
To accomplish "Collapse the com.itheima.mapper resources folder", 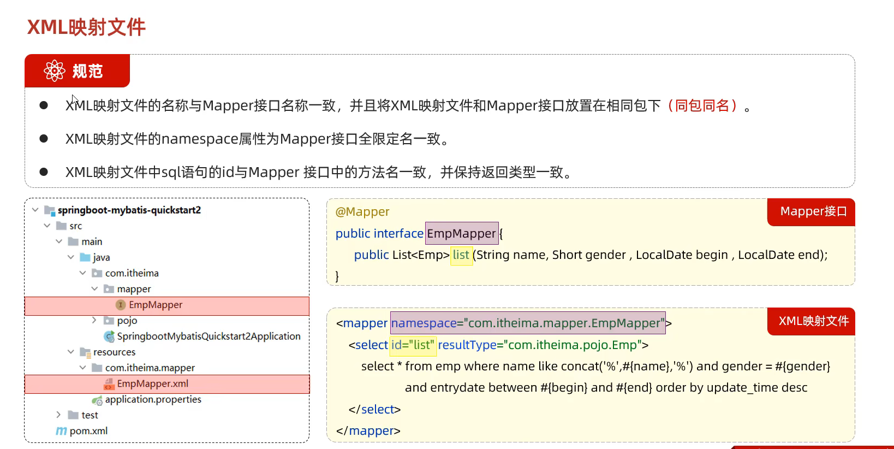I will 82,368.
